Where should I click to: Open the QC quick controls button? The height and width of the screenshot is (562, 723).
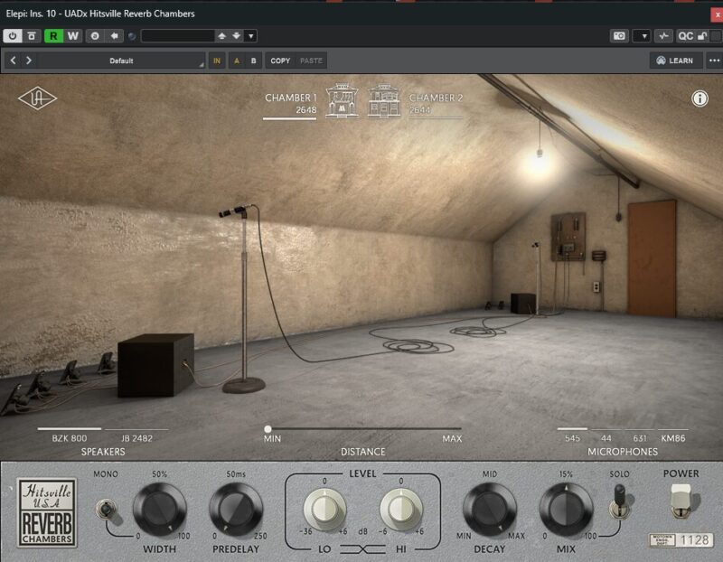685,36
